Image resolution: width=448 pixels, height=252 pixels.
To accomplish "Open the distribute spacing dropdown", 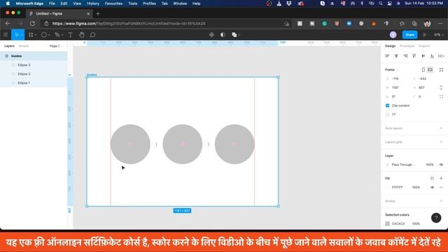I will (441, 56).
